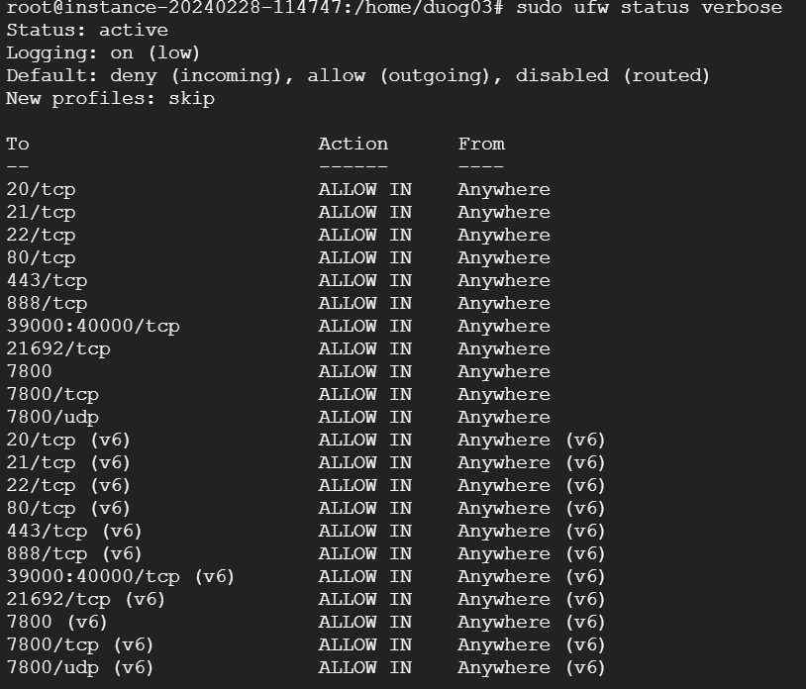Click the 'To' column header
806x689 pixels.
pos(18,144)
